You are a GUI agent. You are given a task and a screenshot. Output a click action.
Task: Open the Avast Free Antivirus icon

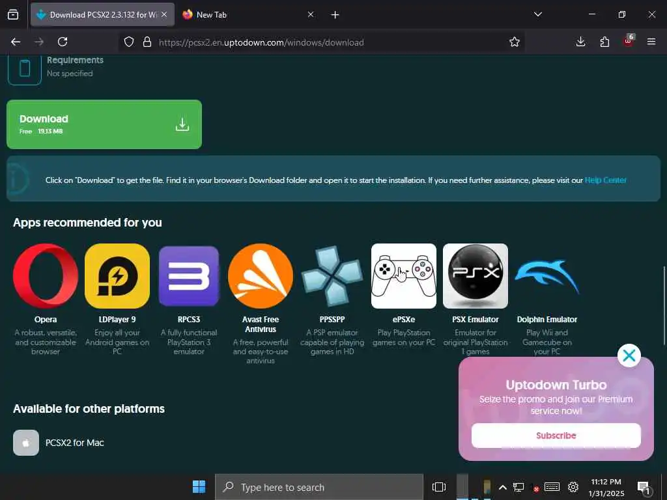coord(261,276)
